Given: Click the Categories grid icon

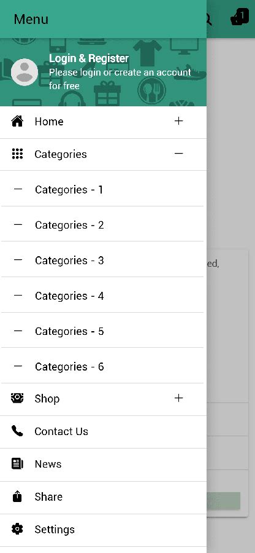Looking at the screenshot, I should (x=17, y=154).
